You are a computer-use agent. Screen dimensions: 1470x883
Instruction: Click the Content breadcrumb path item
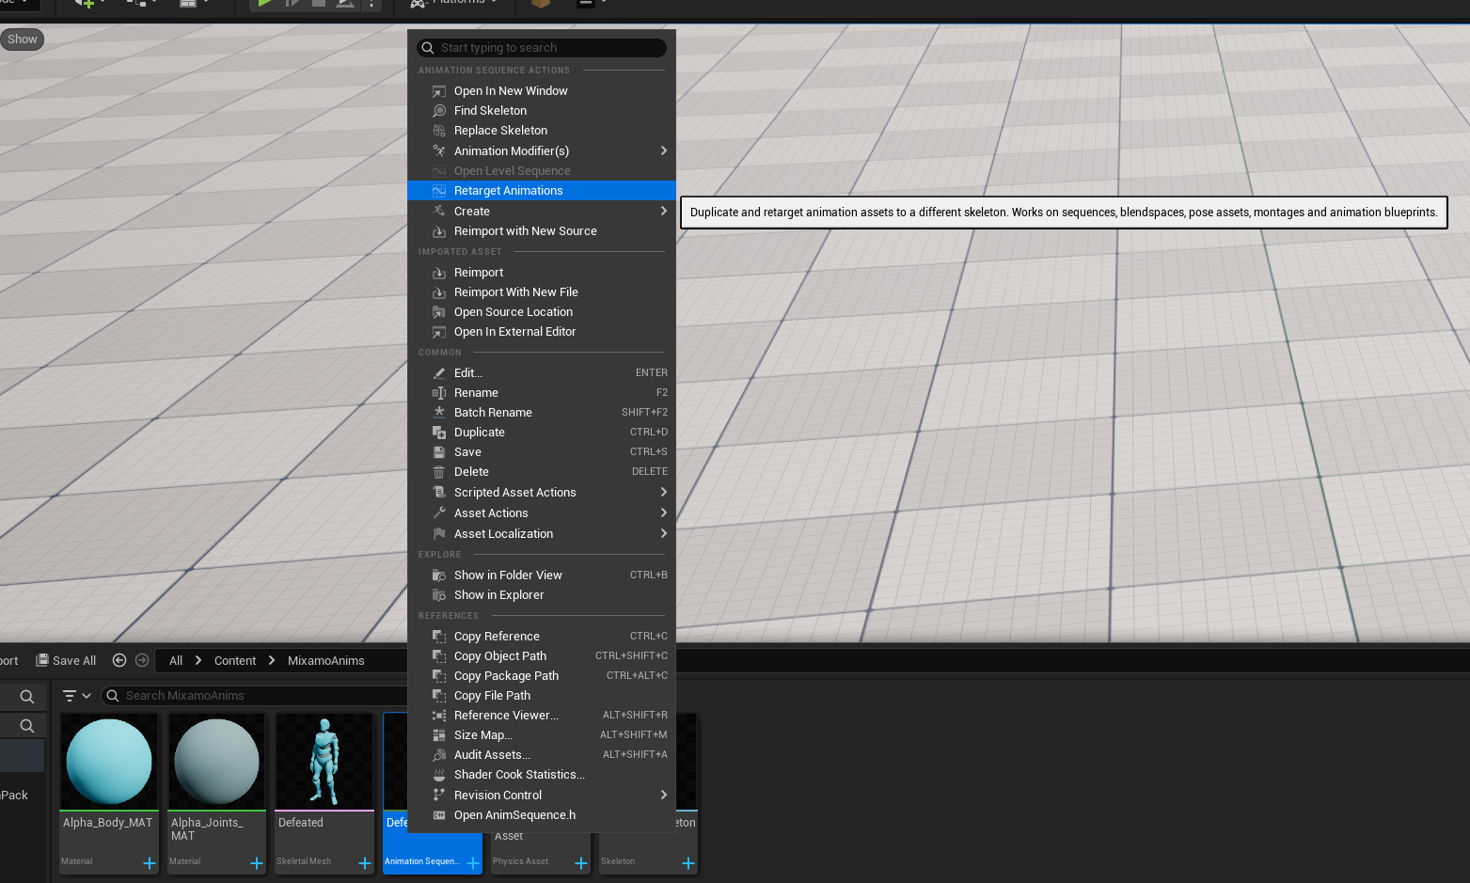[x=235, y=661]
